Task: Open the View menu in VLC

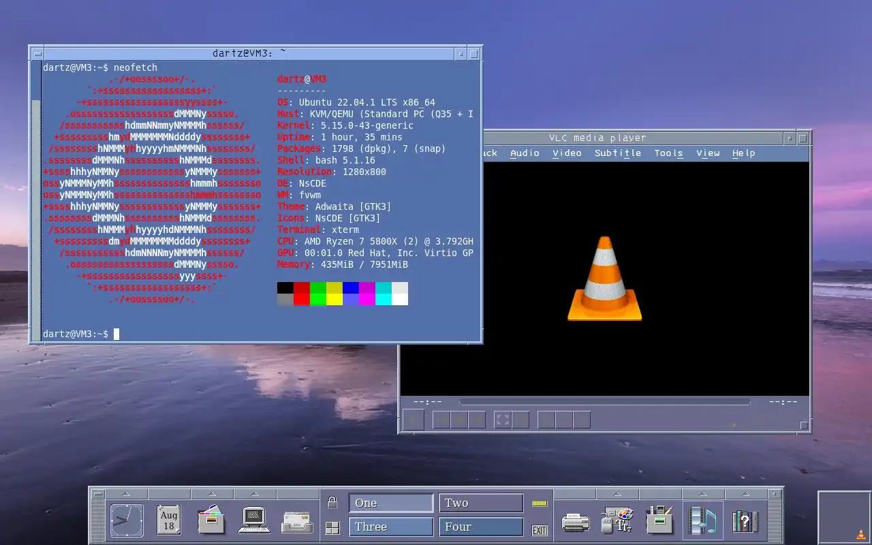Action: pos(708,153)
